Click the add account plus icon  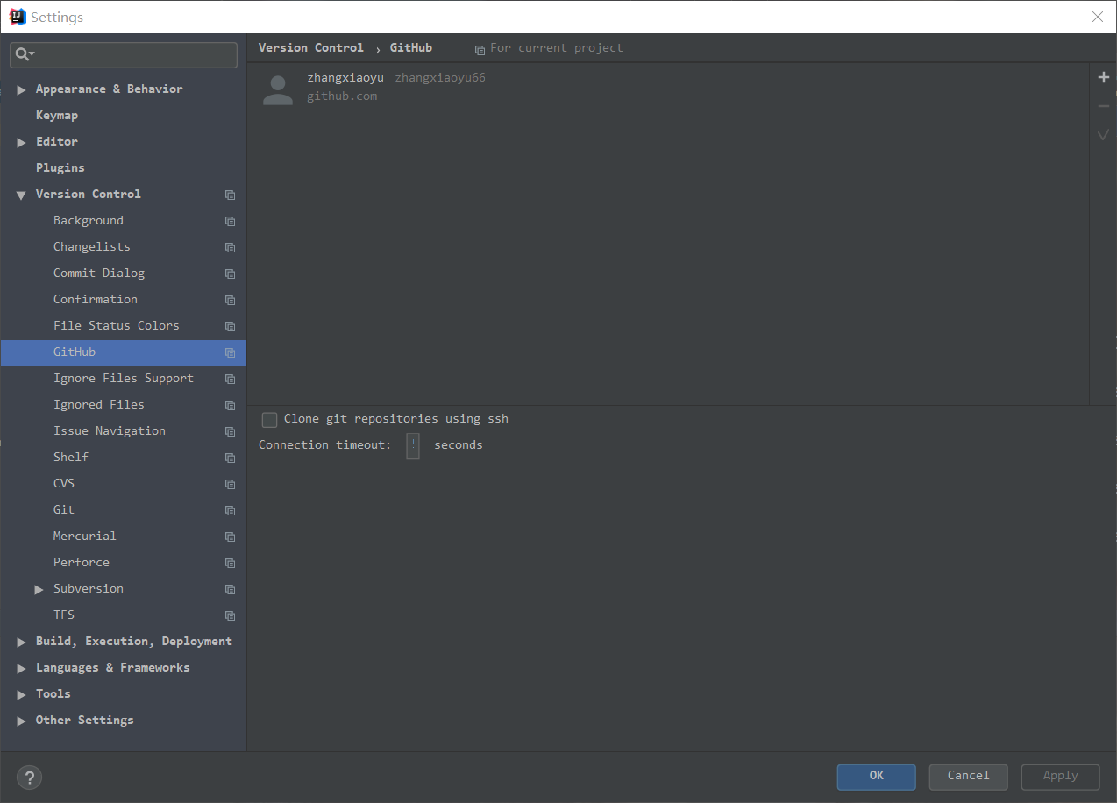tap(1103, 78)
